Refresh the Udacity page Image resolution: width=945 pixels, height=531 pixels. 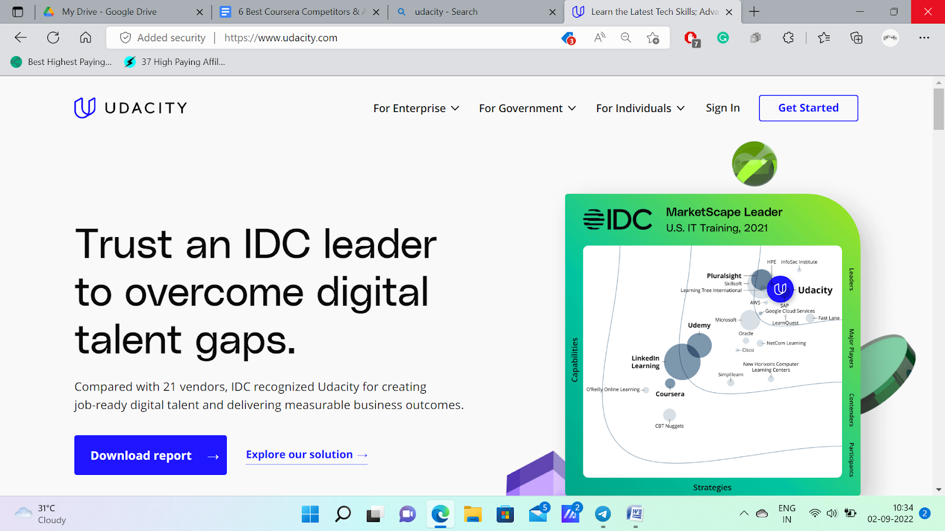click(x=53, y=38)
